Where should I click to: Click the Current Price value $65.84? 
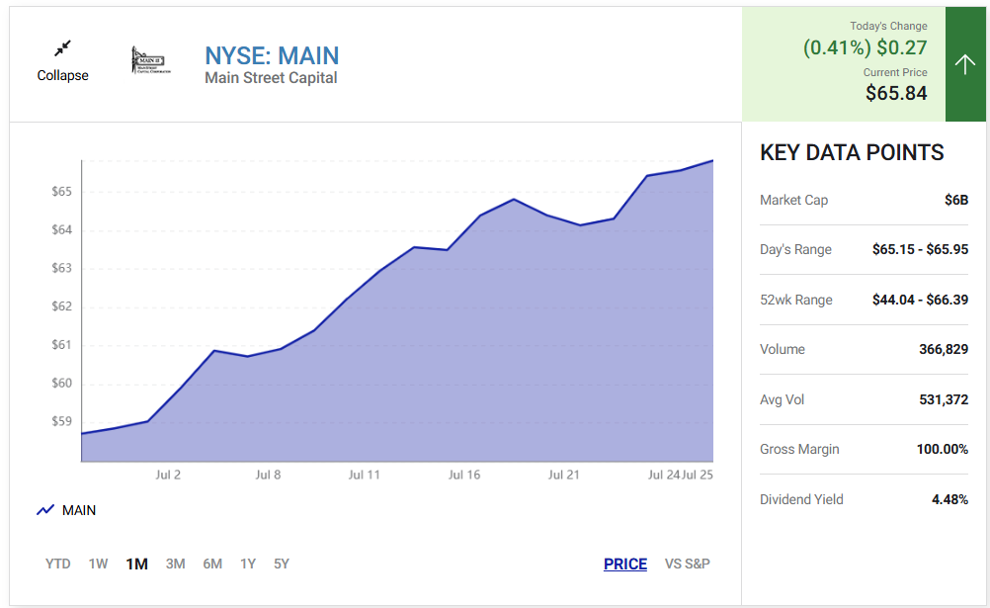[896, 93]
